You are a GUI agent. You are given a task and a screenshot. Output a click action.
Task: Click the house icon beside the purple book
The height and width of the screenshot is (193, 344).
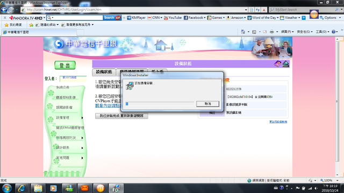click(285, 64)
